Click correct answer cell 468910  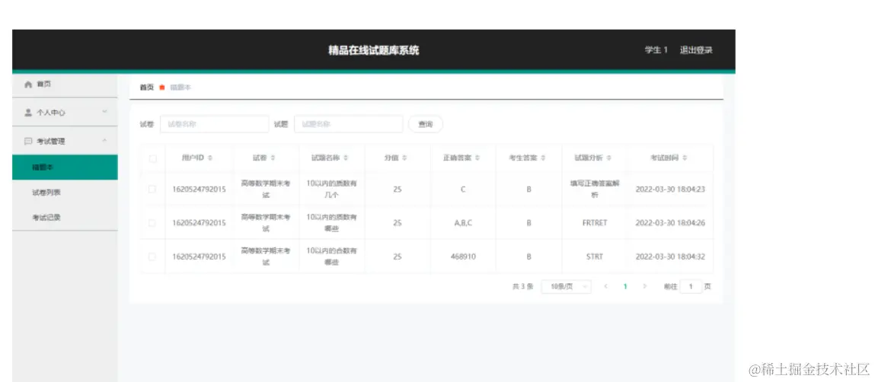click(463, 256)
